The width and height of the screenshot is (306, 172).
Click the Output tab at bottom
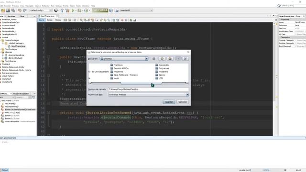pos(4,170)
